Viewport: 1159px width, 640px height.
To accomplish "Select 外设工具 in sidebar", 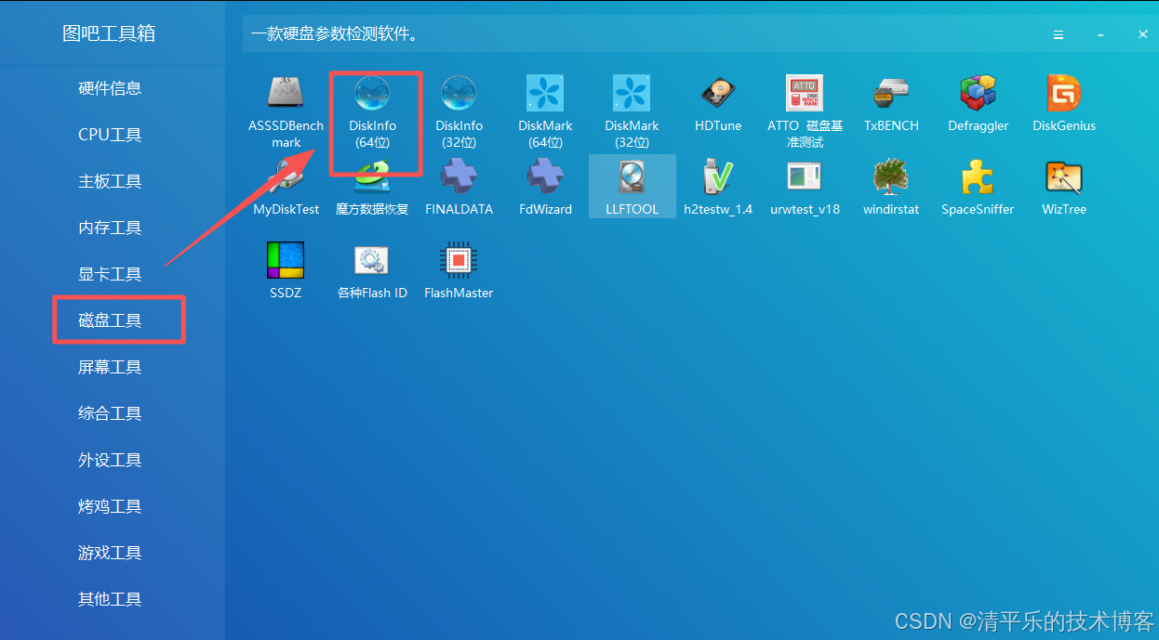I will click(110, 460).
